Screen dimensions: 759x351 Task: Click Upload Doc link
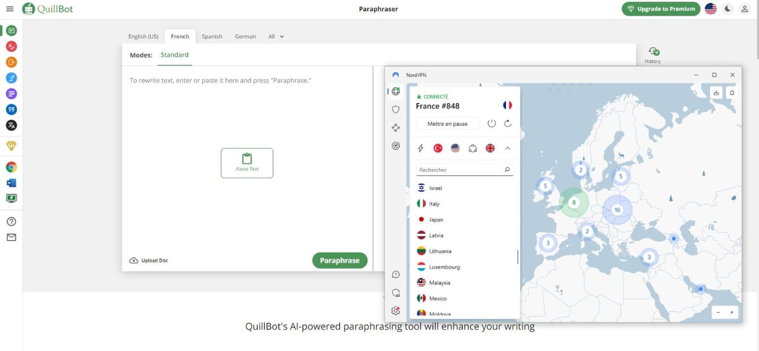pos(149,260)
